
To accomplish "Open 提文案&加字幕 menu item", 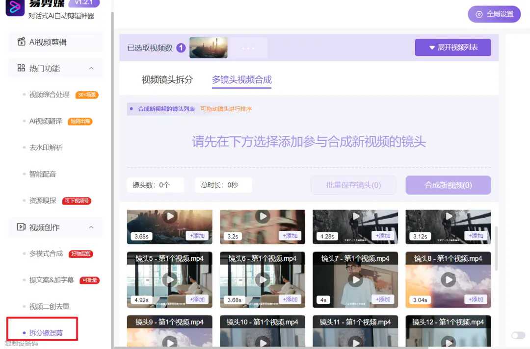I will click(52, 280).
